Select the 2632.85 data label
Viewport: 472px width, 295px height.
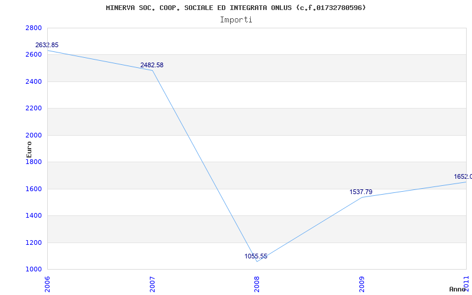[x=47, y=45]
